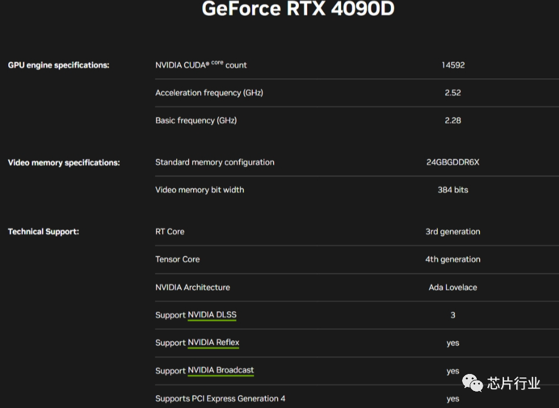Select the Technical Support heading

pyautogui.click(x=43, y=232)
